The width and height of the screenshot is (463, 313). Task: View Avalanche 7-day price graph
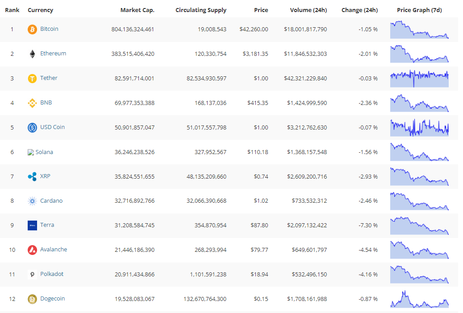click(x=419, y=250)
